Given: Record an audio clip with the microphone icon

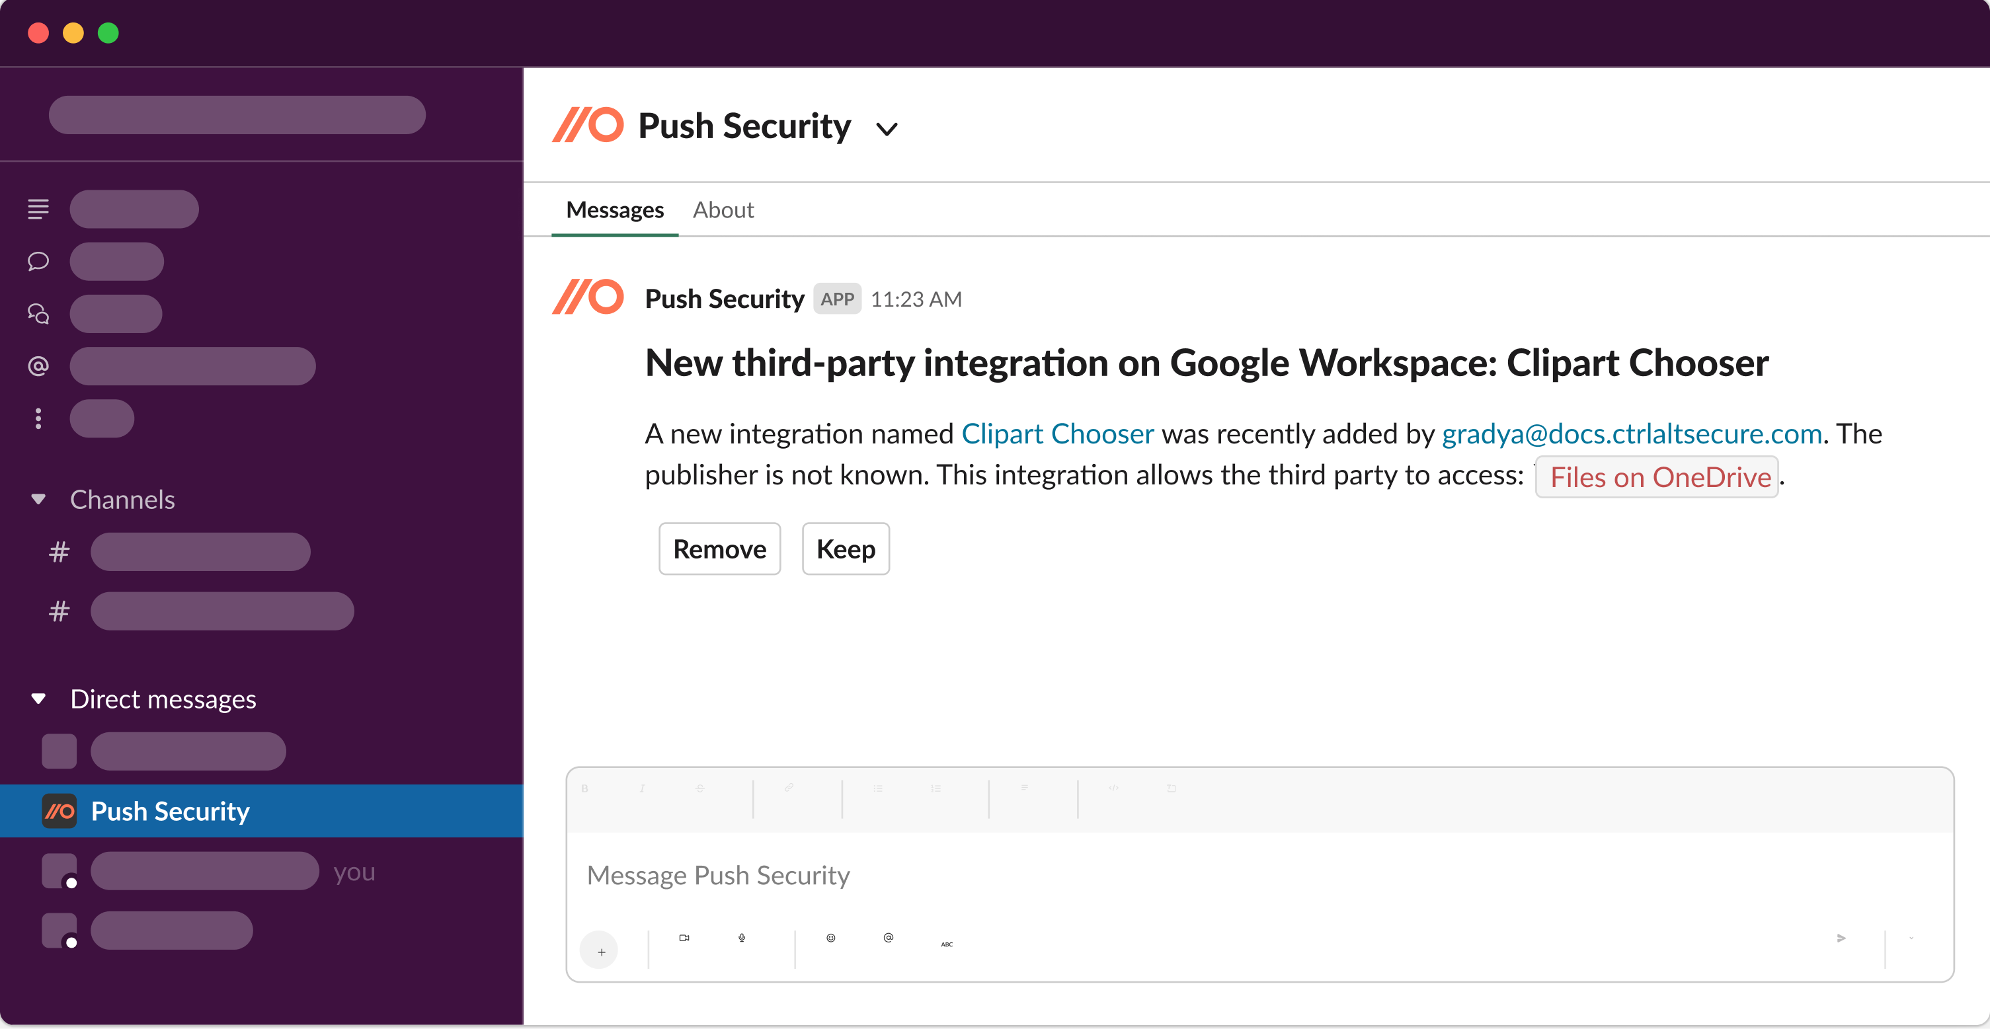Looking at the screenshot, I should (x=741, y=938).
